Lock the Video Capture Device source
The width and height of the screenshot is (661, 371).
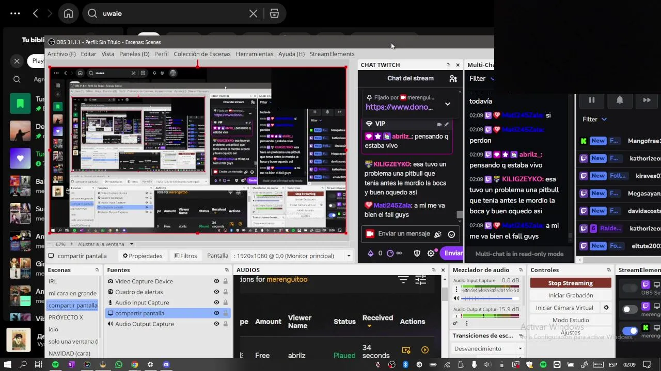point(225,281)
